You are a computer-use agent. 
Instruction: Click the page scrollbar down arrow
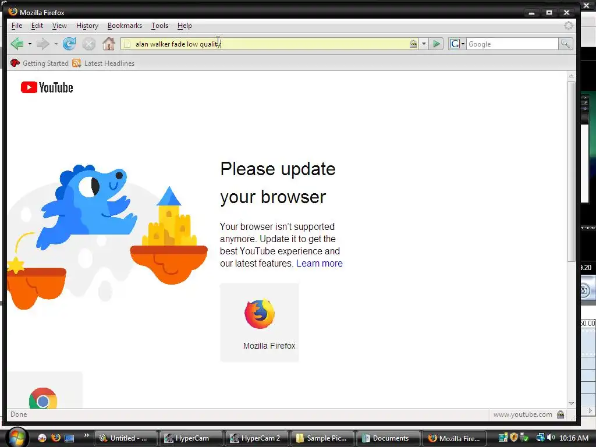point(571,404)
